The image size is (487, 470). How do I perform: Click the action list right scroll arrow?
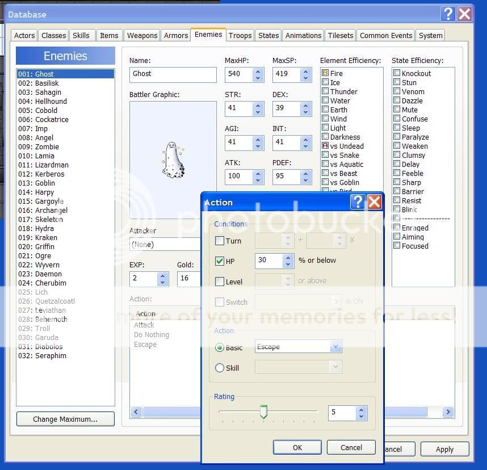pyautogui.click(x=448, y=412)
